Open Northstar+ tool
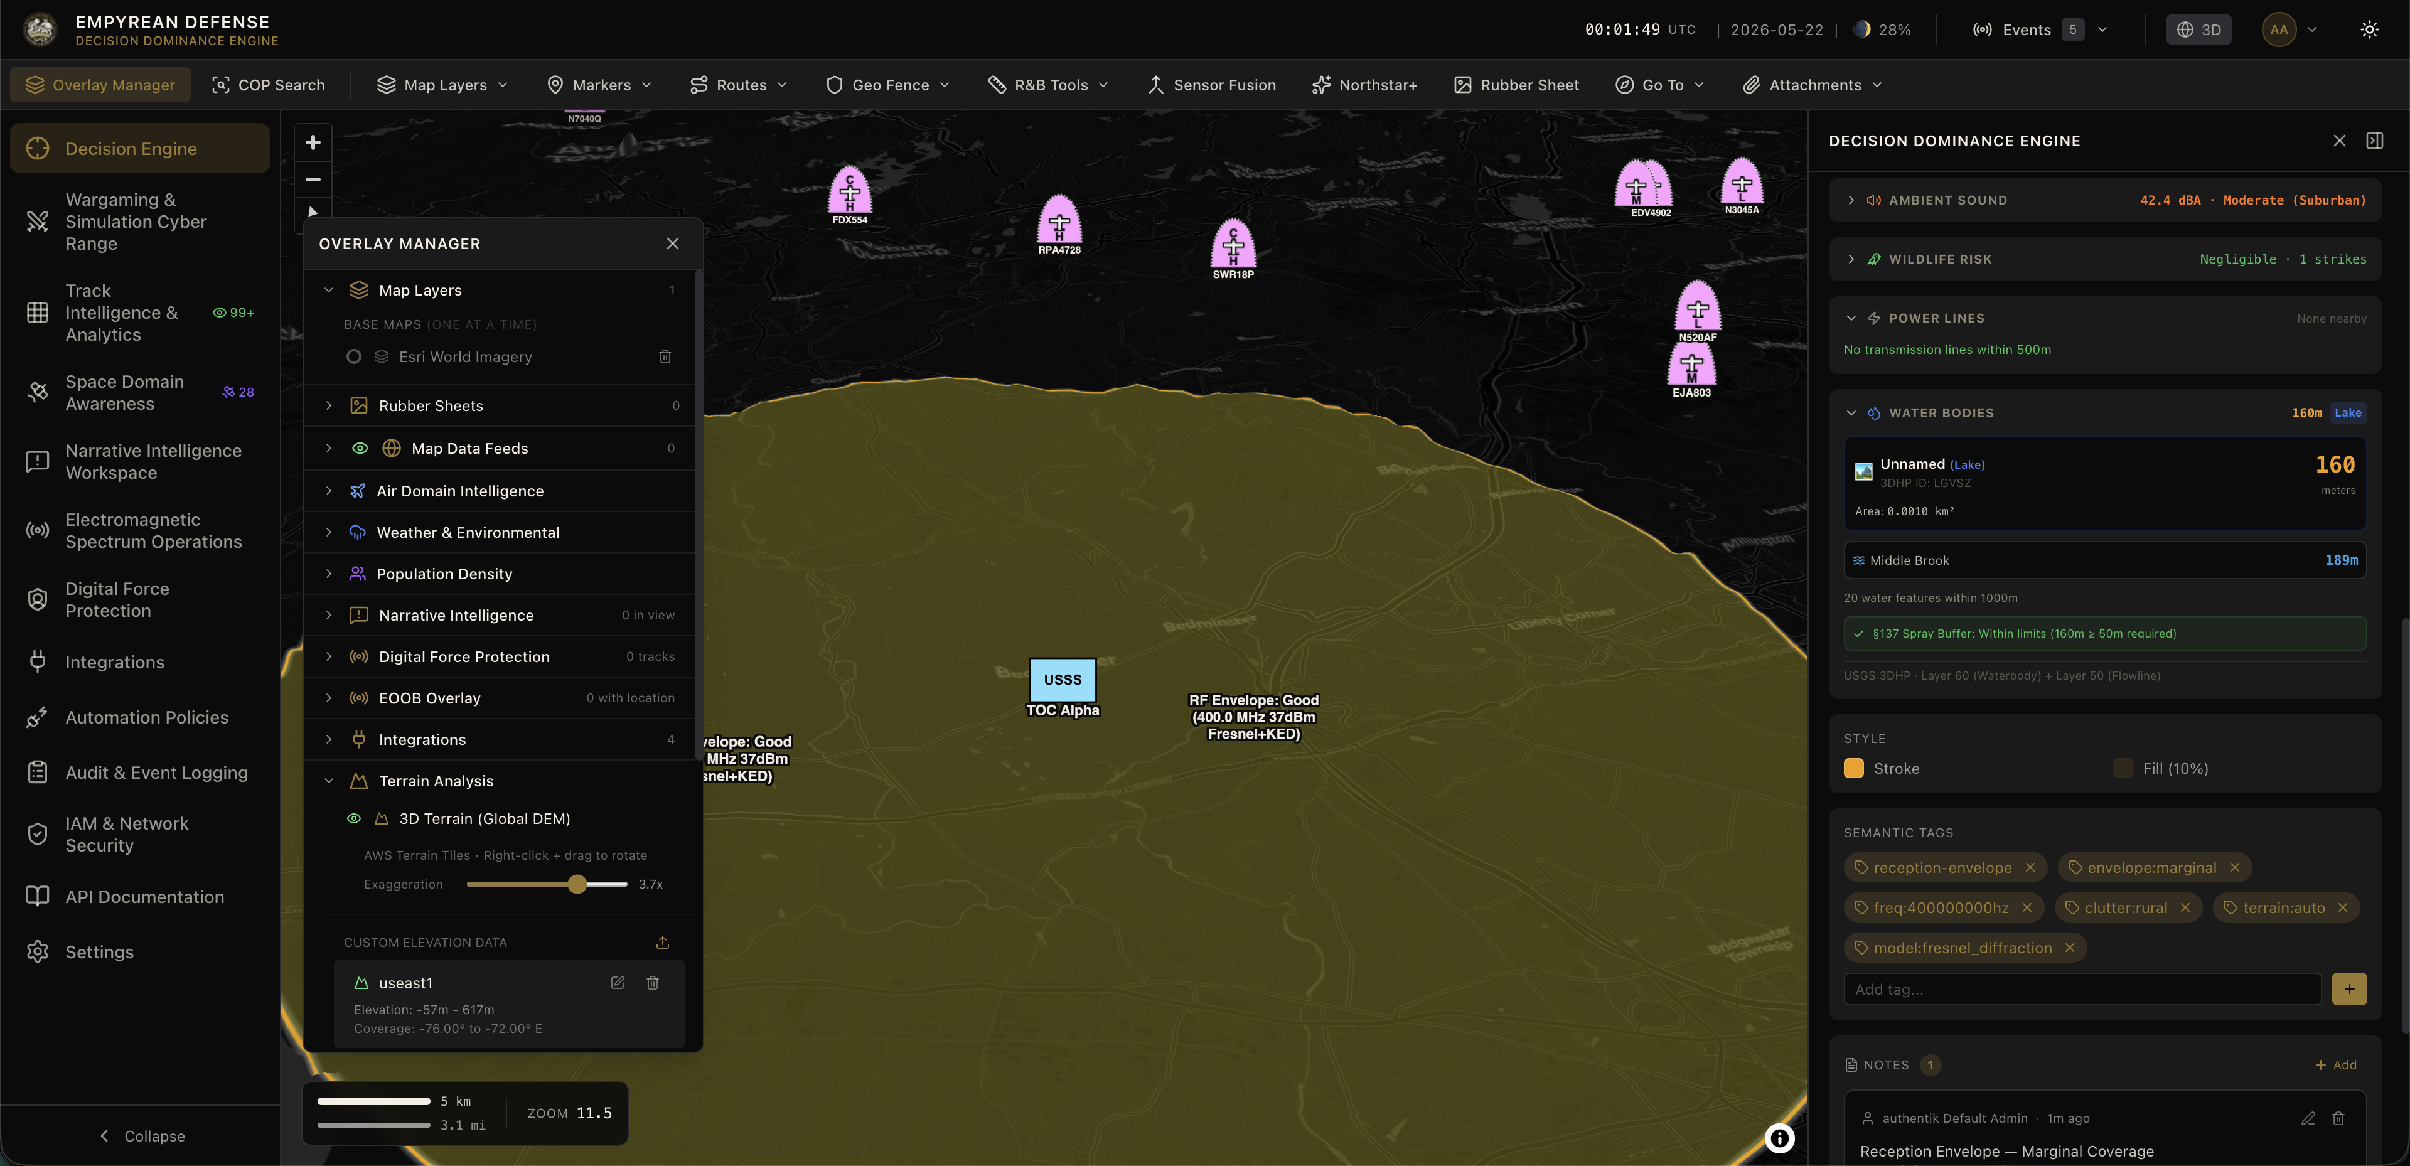Screen dimensions: 2410x1166 click(1364, 85)
